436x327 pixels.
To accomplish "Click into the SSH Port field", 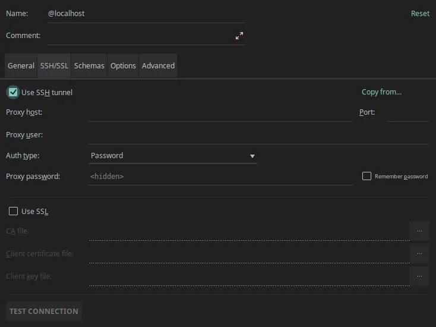I will [x=408, y=113].
